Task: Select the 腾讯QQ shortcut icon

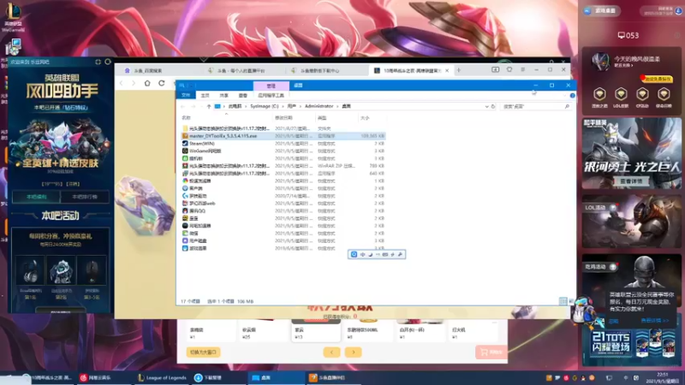Action: tap(185, 210)
